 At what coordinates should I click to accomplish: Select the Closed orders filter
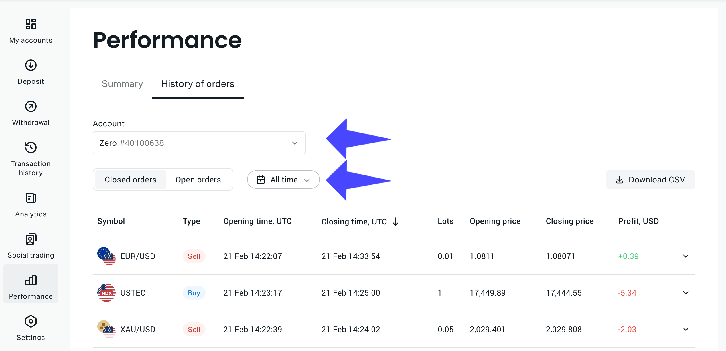click(131, 180)
